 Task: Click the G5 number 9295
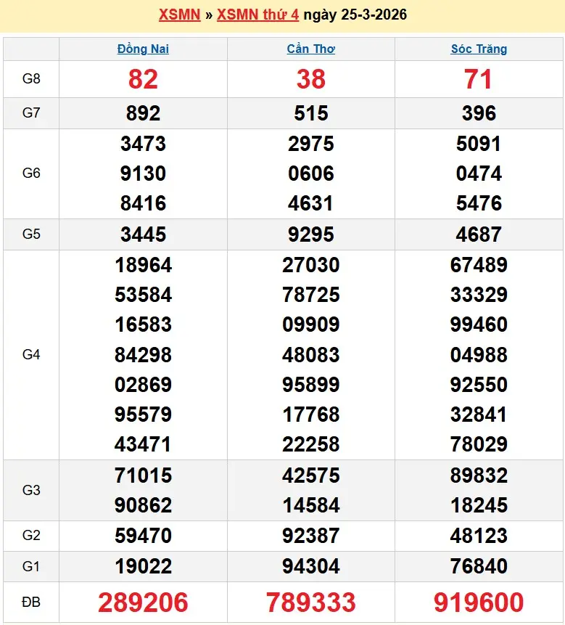[x=310, y=234]
